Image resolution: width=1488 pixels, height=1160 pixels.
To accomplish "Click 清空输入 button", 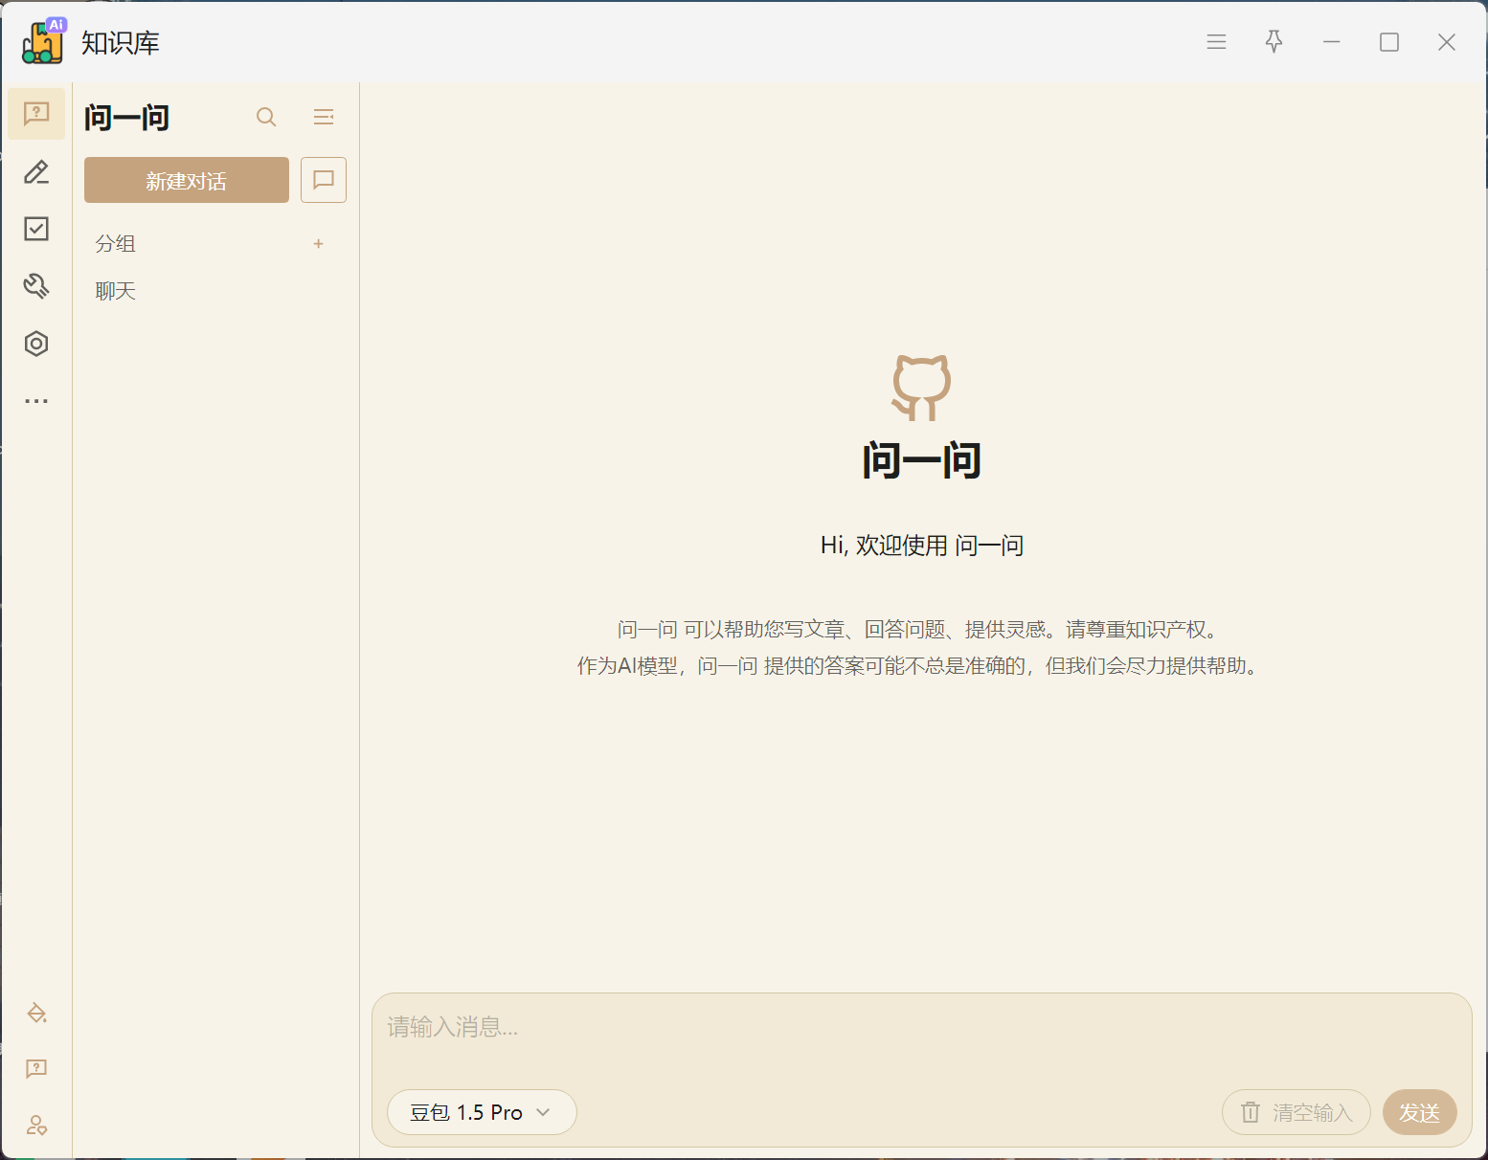I will [x=1296, y=1112].
